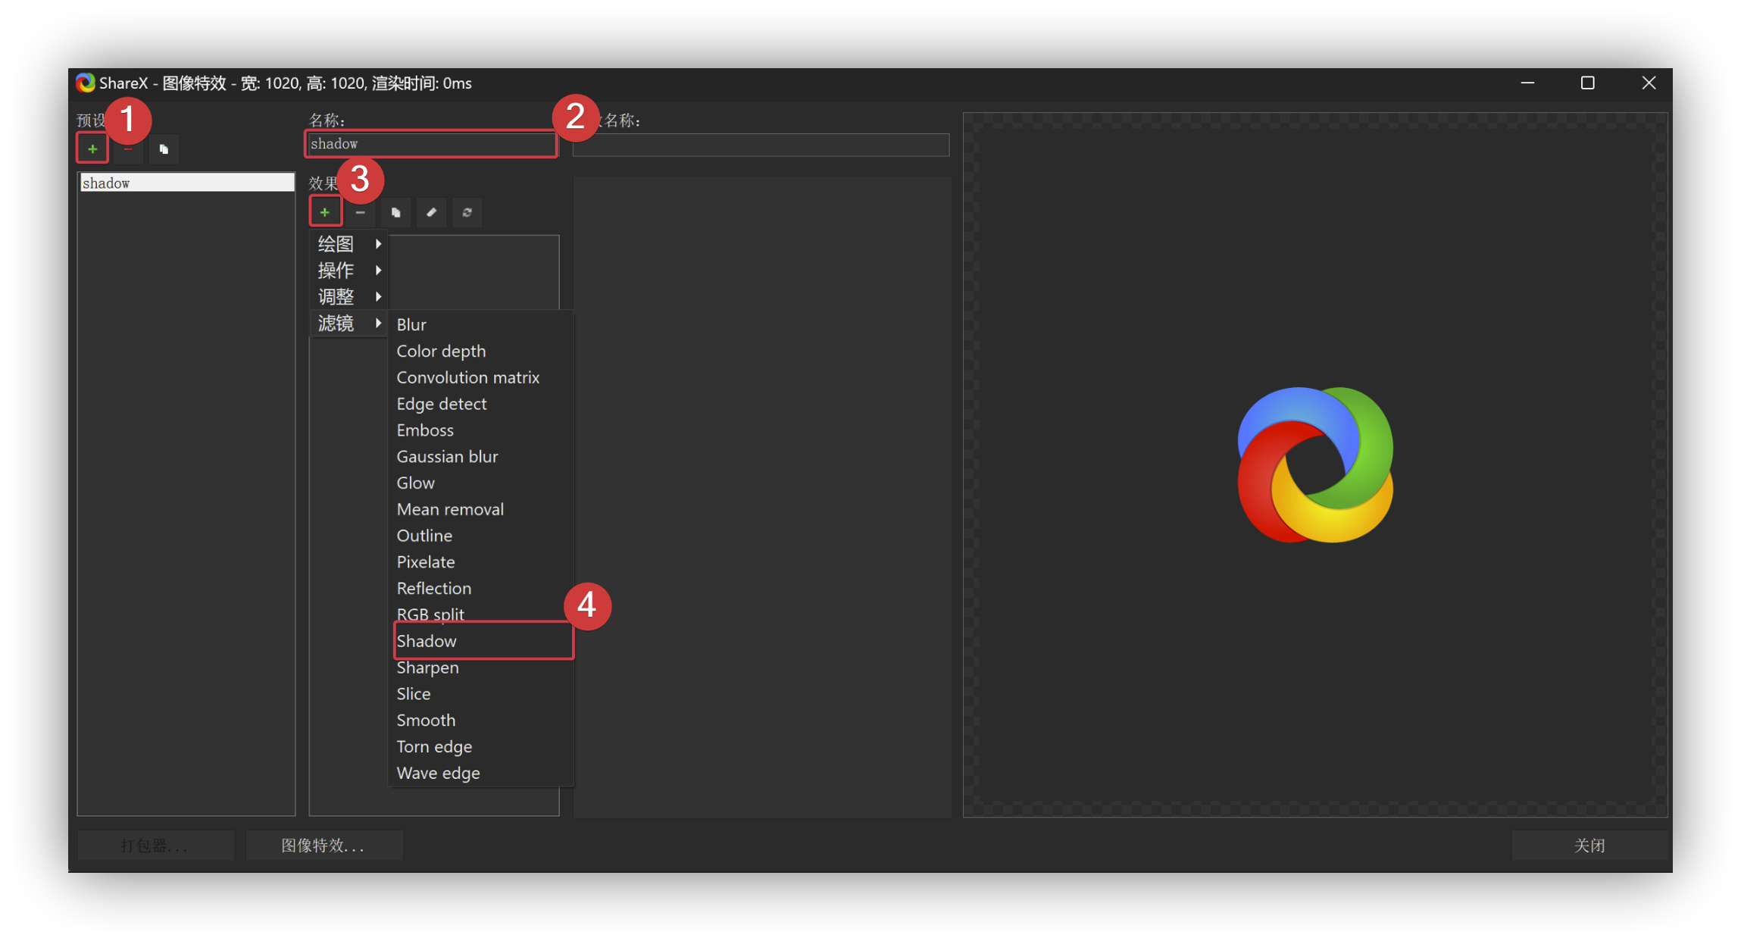Open the 调整 submenu
Screen dimensions: 1741x941
(x=349, y=297)
